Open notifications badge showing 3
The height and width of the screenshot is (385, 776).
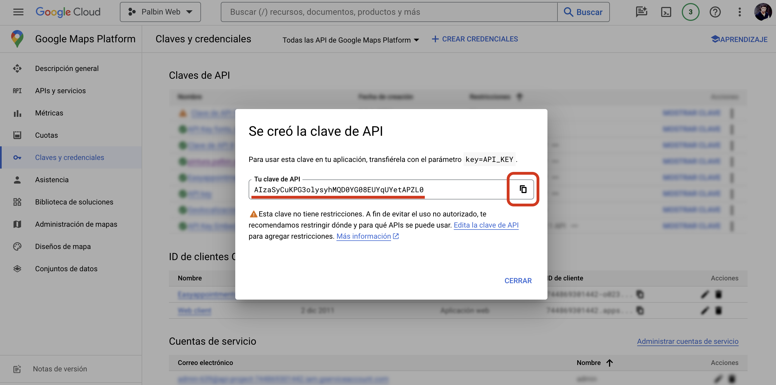coord(690,12)
